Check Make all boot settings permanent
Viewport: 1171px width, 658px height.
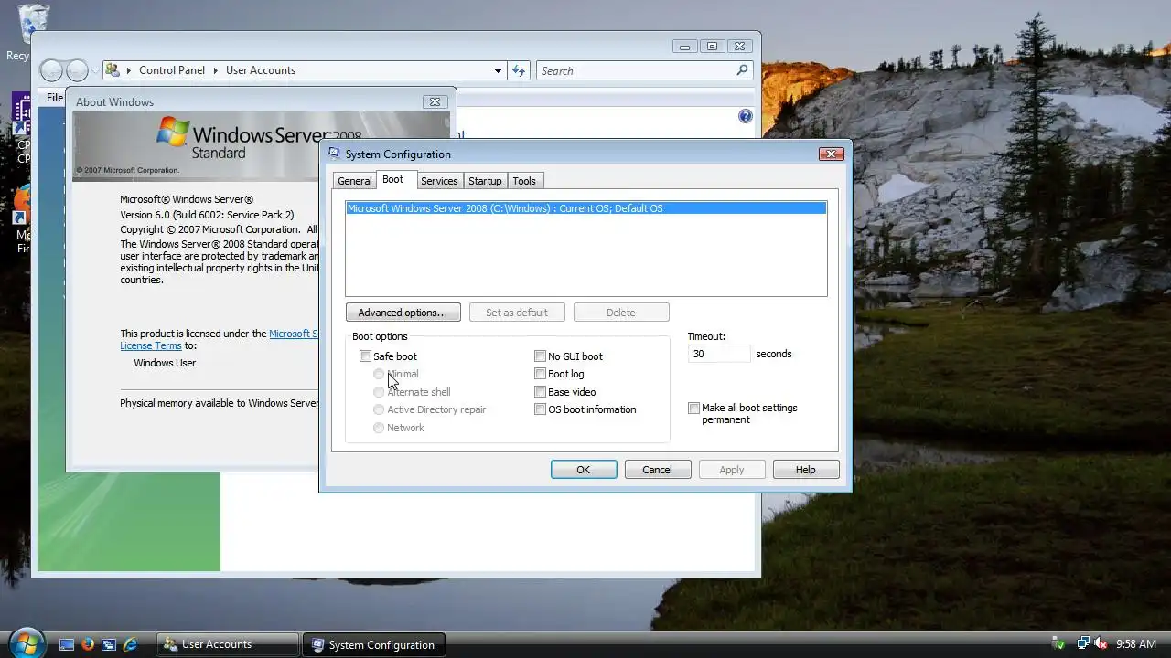coord(693,409)
